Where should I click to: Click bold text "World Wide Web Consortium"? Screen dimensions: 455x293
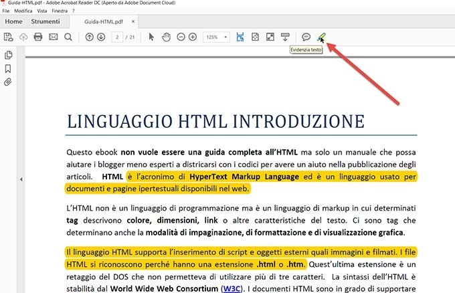(x=164, y=288)
